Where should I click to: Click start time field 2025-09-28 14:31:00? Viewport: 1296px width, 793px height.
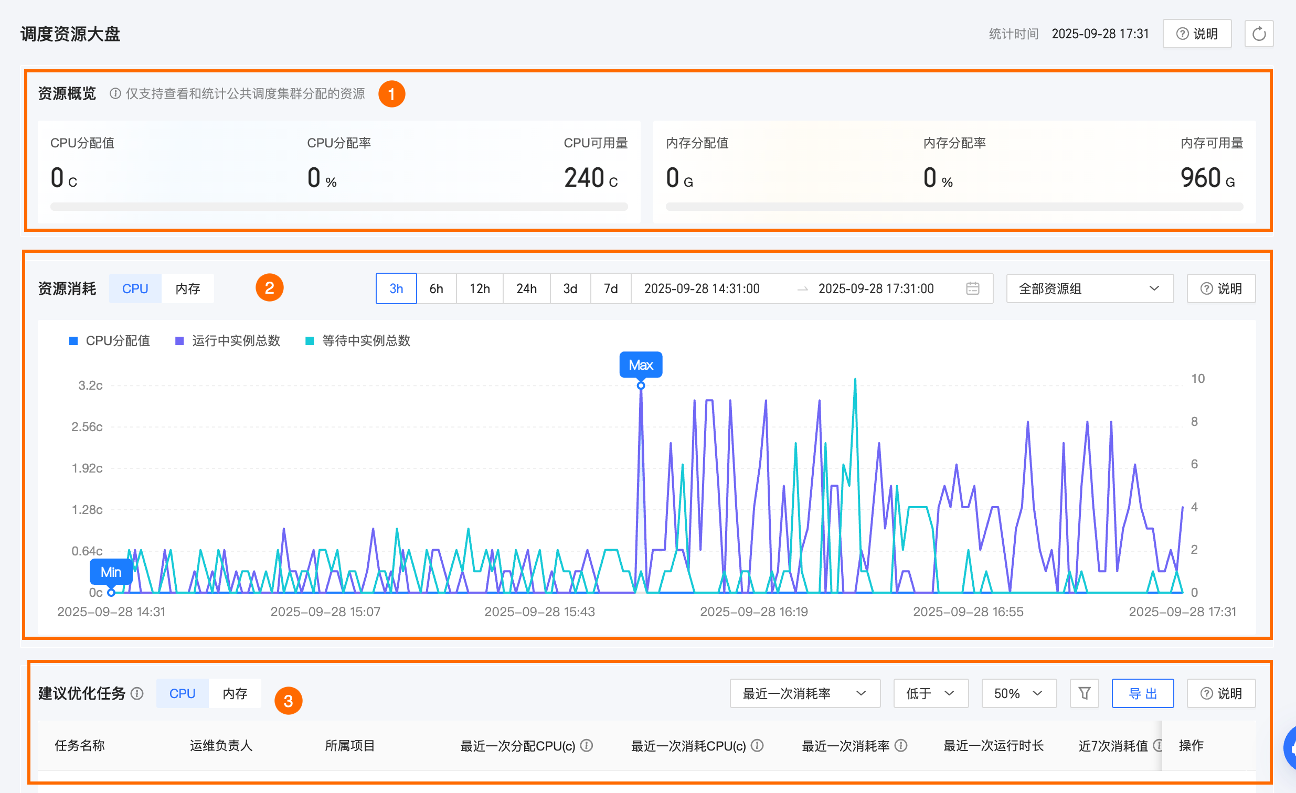(702, 288)
